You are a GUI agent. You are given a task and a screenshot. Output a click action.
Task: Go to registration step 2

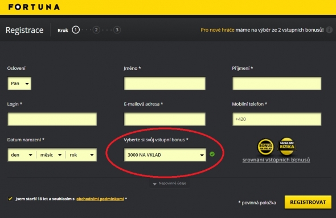(96, 30)
